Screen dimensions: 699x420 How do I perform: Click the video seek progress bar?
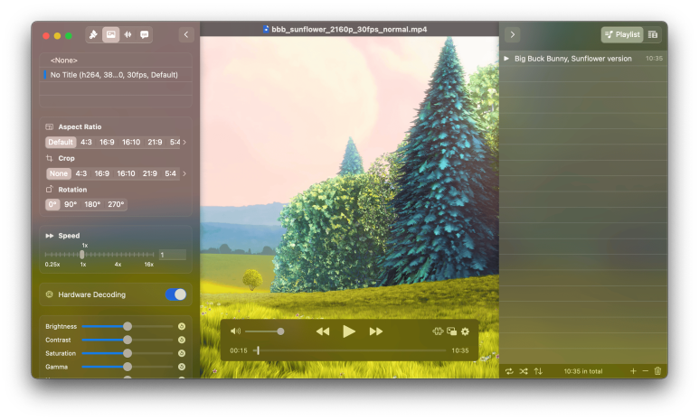click(350, 351)
